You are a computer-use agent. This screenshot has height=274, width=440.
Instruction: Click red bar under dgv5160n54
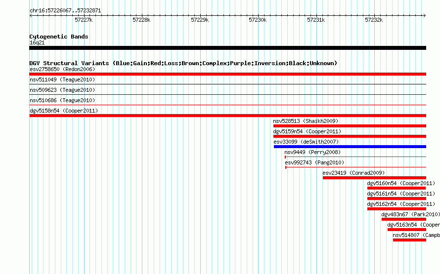click(x=397, y=188)
